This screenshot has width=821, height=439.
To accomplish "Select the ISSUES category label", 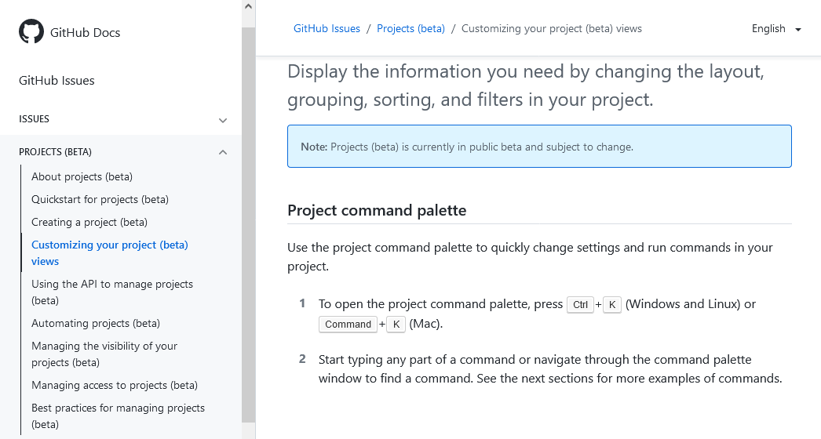I will click(34, 119).
